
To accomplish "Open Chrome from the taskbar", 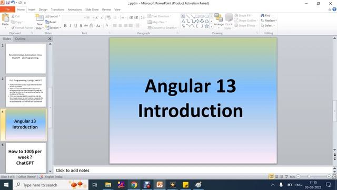I will coord(134,185).
